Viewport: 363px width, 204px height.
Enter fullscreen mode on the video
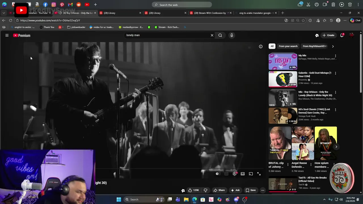coord(259,174)
